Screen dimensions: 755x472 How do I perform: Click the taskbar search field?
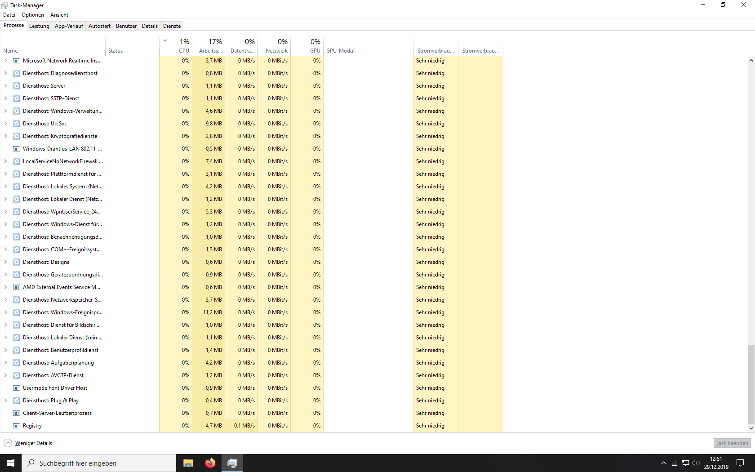click(99, 463)
